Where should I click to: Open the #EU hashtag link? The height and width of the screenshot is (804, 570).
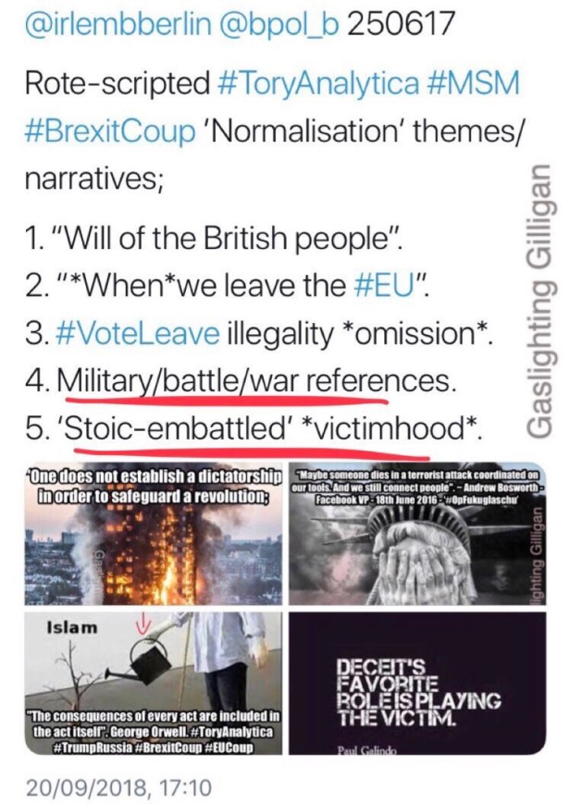click(x=384, y=286)
